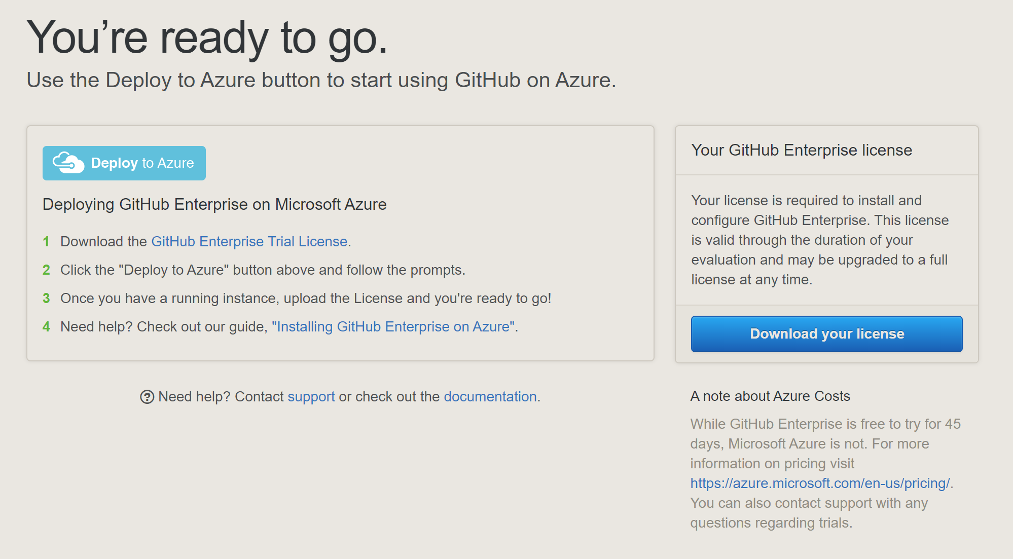
Task: Open the documentation link
Action: point(490,397)
